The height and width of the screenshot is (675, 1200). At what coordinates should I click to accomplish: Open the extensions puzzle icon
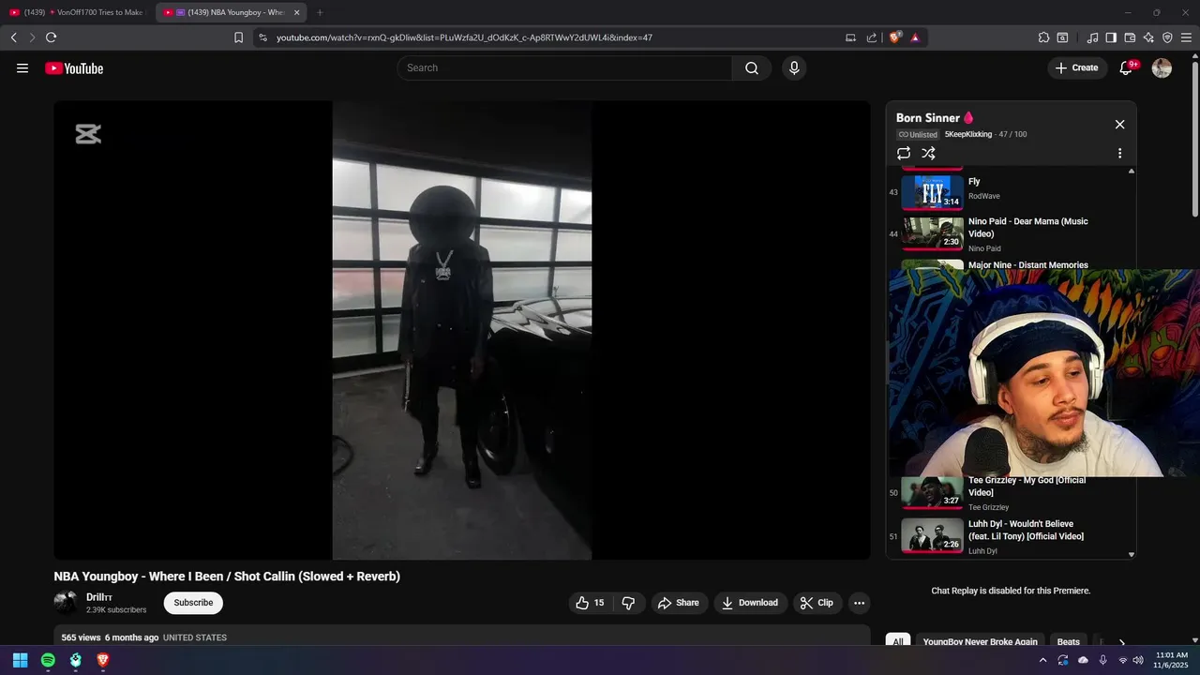1043,37
